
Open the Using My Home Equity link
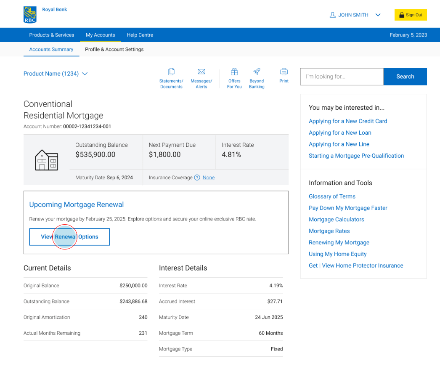tap(338, 254)
